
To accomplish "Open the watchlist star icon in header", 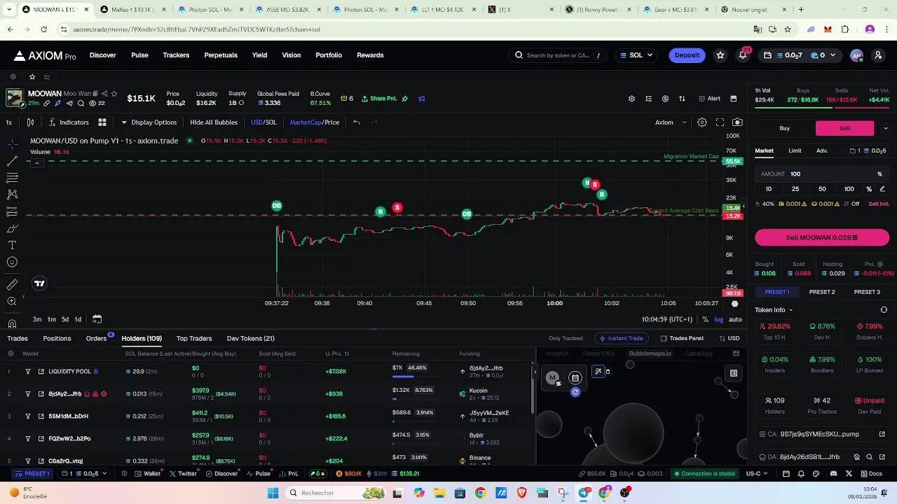I will pyautogui.click(x=720, y=55).
